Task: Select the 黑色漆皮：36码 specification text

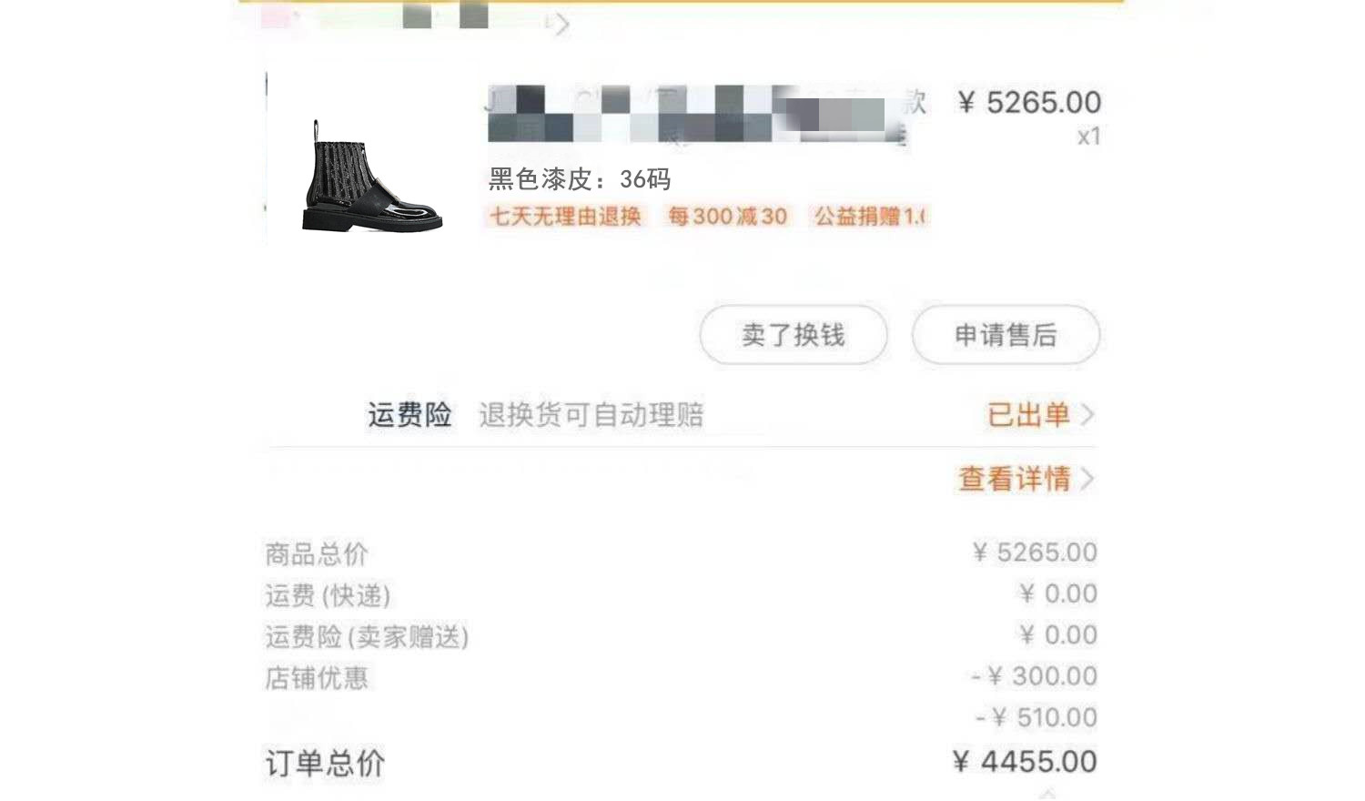Action: [580, 178]
